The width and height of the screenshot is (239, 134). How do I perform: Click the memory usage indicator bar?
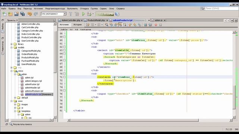tap(105, 14)
